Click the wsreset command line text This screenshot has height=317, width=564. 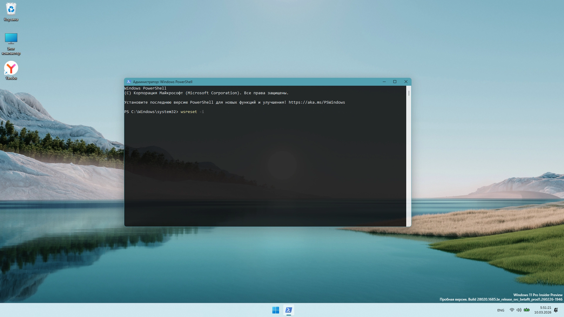[189, 112]
